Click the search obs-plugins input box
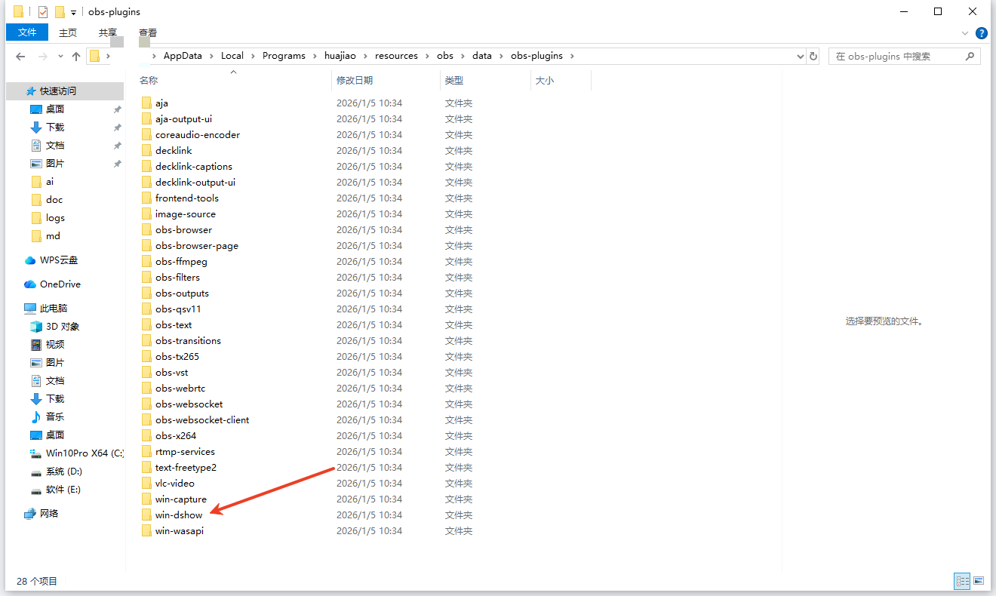The height and width of the screenshot is (596, 996). pos(898,57)
